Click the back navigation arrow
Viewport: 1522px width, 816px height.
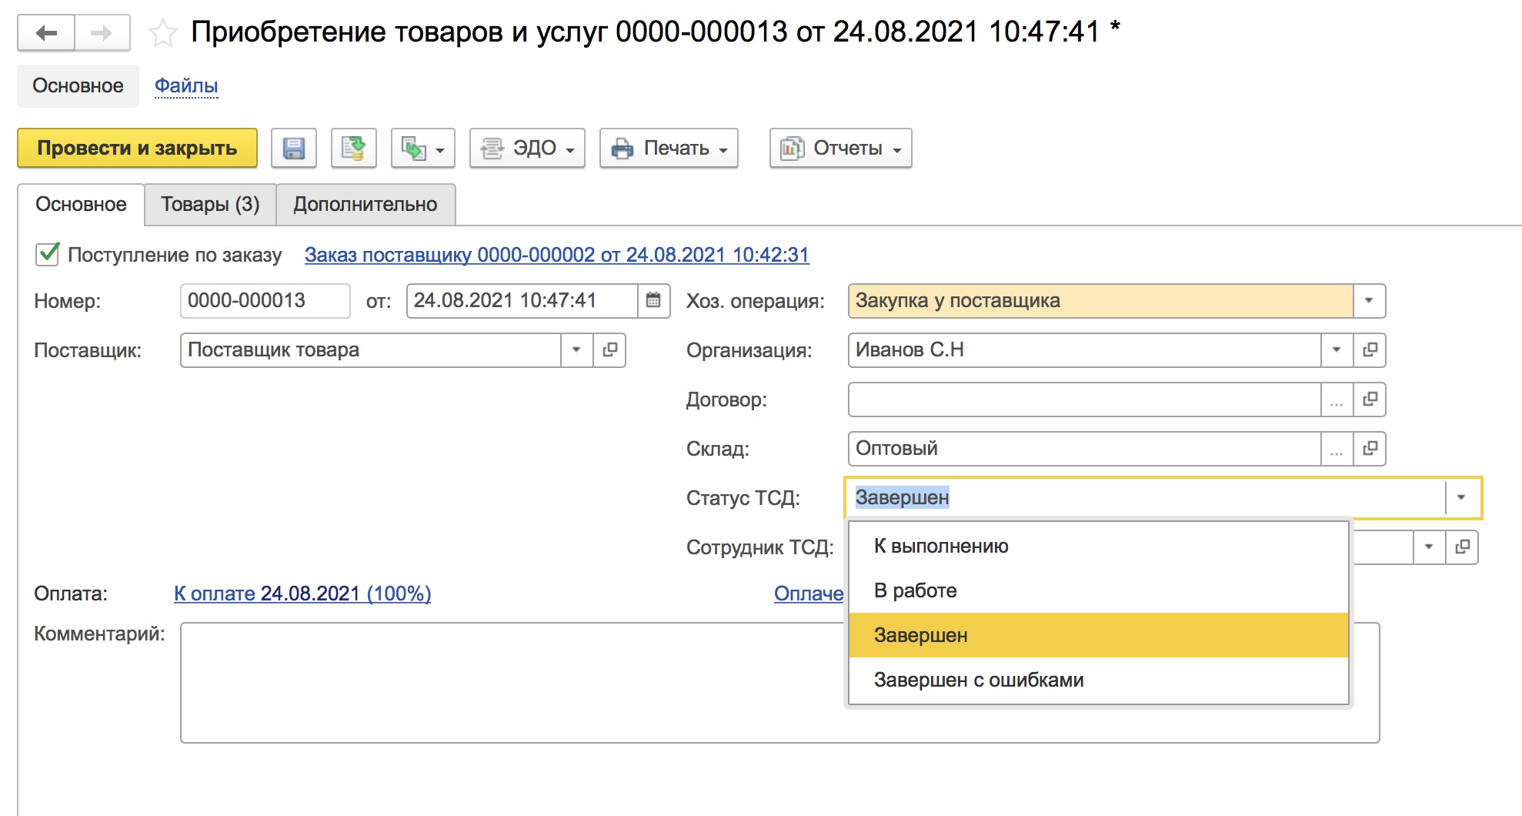[x=46, y=33]
